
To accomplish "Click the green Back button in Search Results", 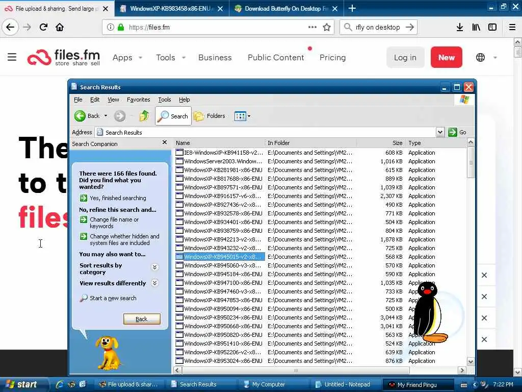I will (x=87, y=116).
